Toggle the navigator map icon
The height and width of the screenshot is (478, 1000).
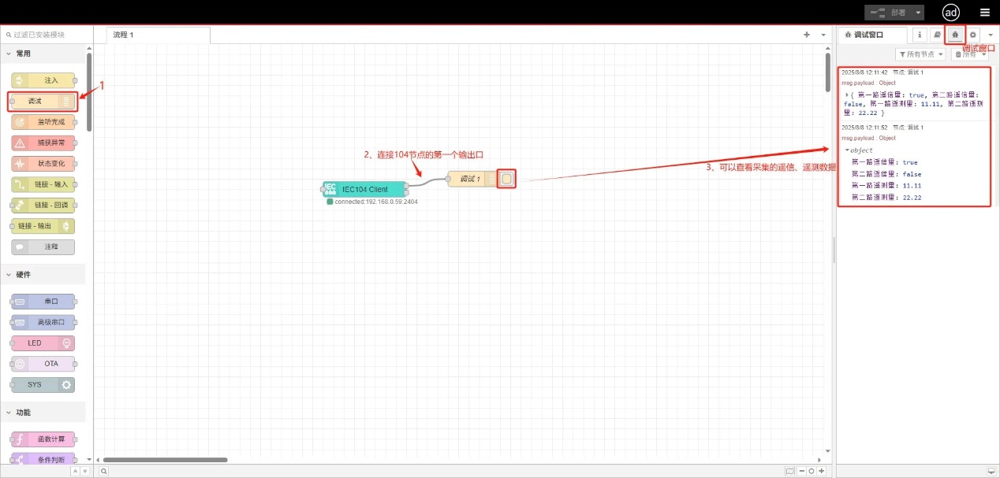pos(789,471)
